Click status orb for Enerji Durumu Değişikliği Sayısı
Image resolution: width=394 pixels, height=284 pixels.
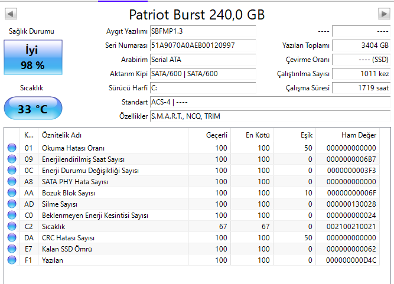pos(12,170)
